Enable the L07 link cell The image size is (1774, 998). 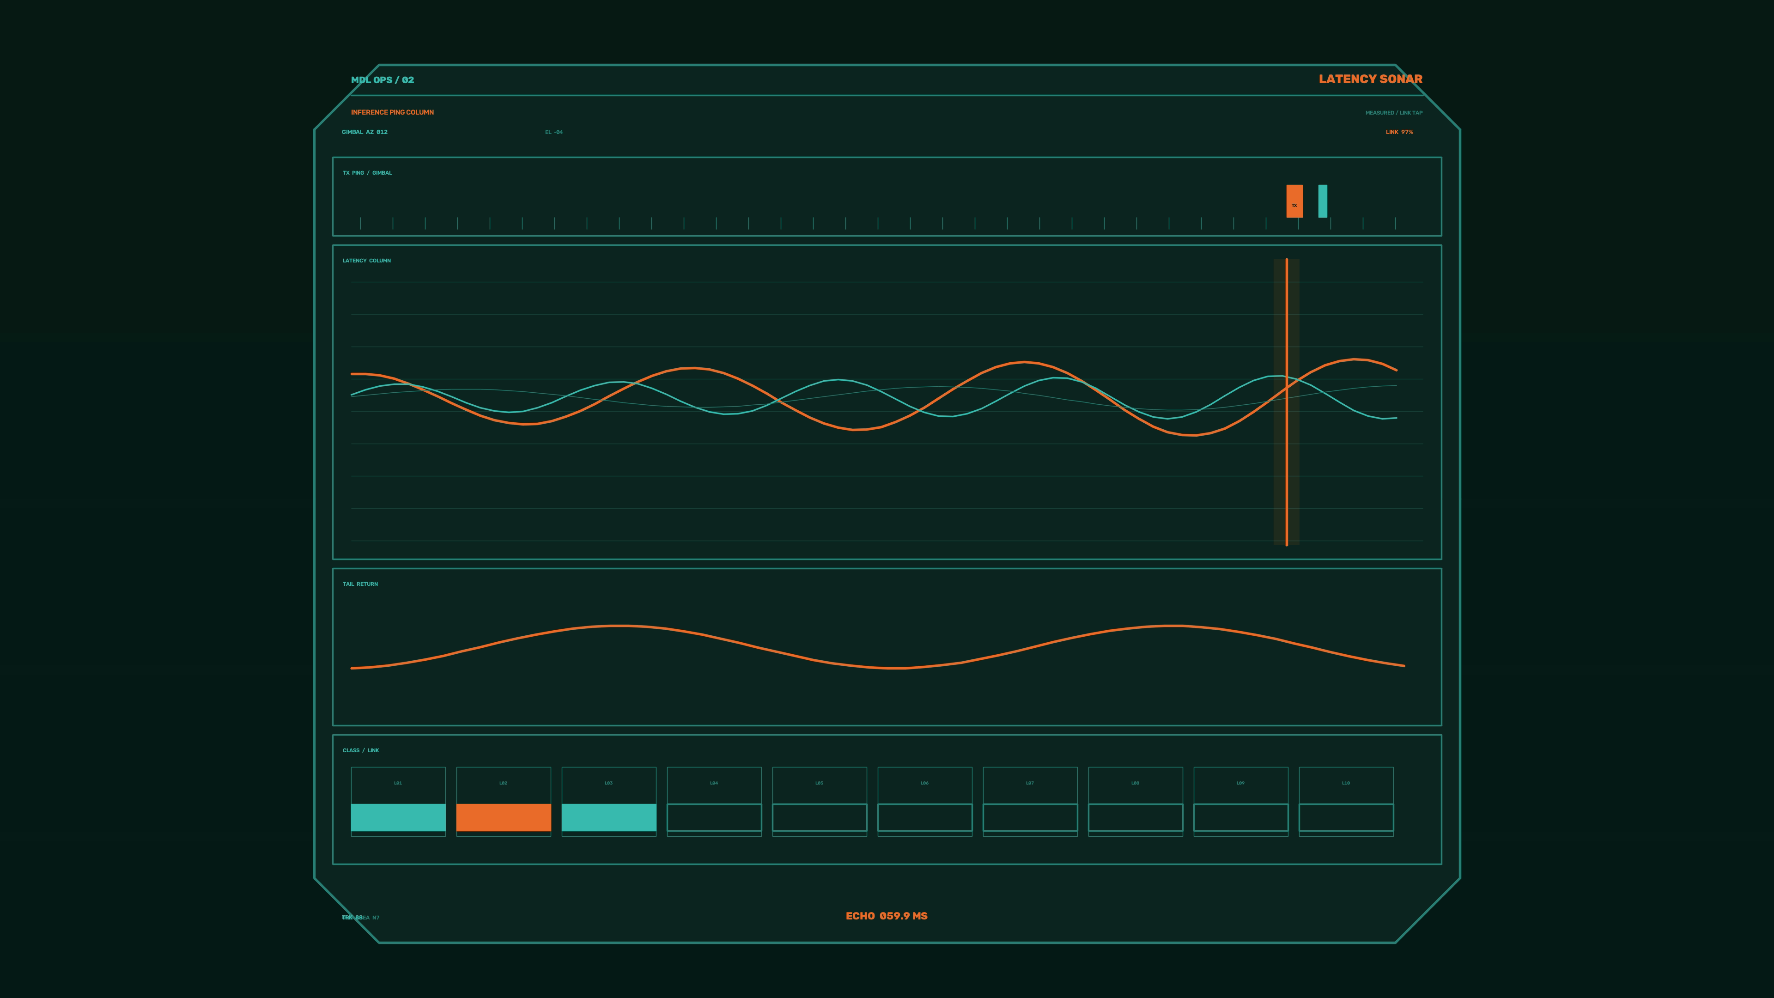point(1030,802)
